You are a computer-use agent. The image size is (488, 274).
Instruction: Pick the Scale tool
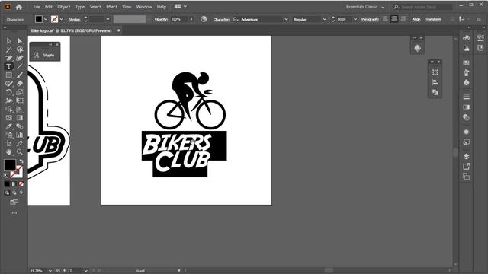20,92
